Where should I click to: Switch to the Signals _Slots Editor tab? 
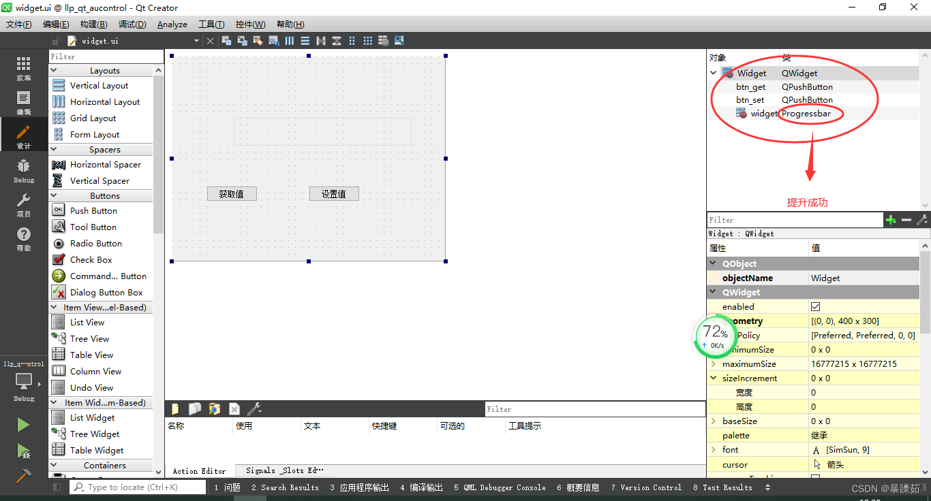pos(285,470)
